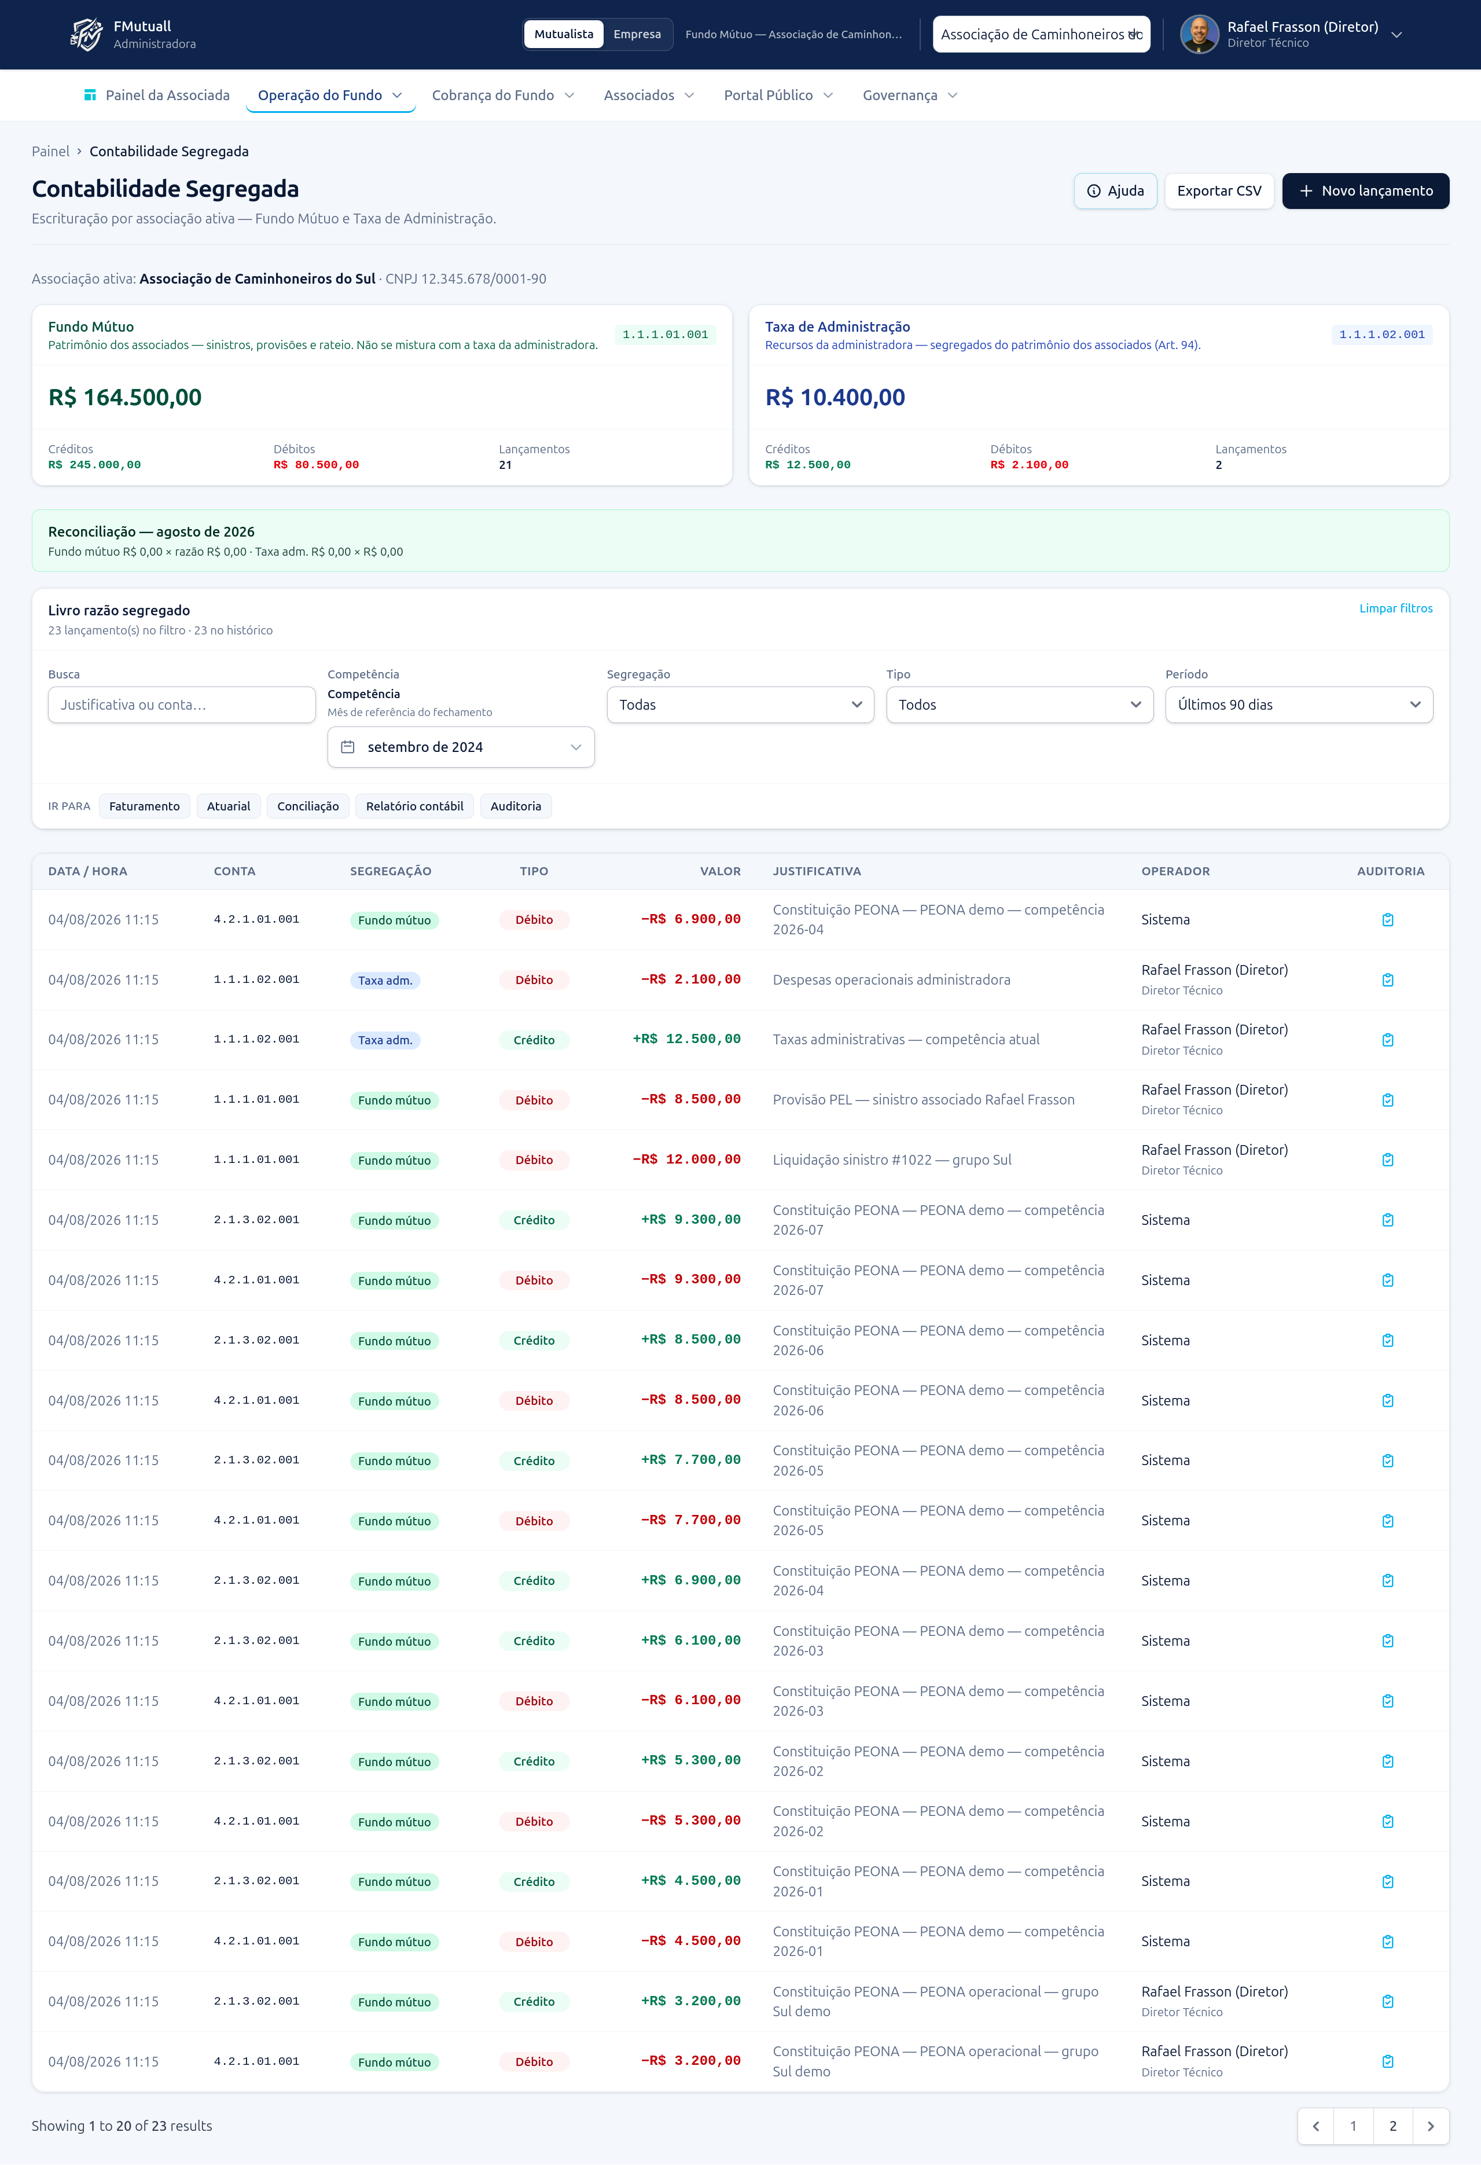
Task: Switch to Mutualista mode
Action: click(x=564, y=35)
